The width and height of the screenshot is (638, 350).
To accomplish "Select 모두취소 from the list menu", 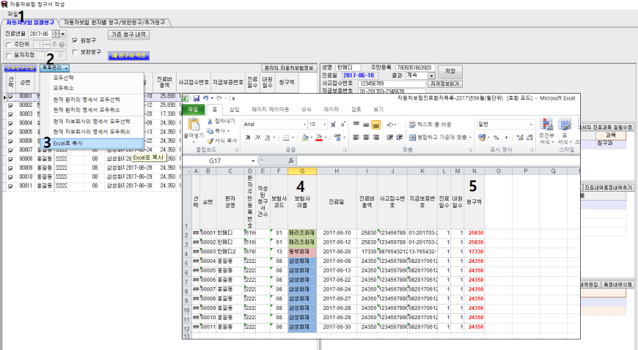I will click(64, 88).
